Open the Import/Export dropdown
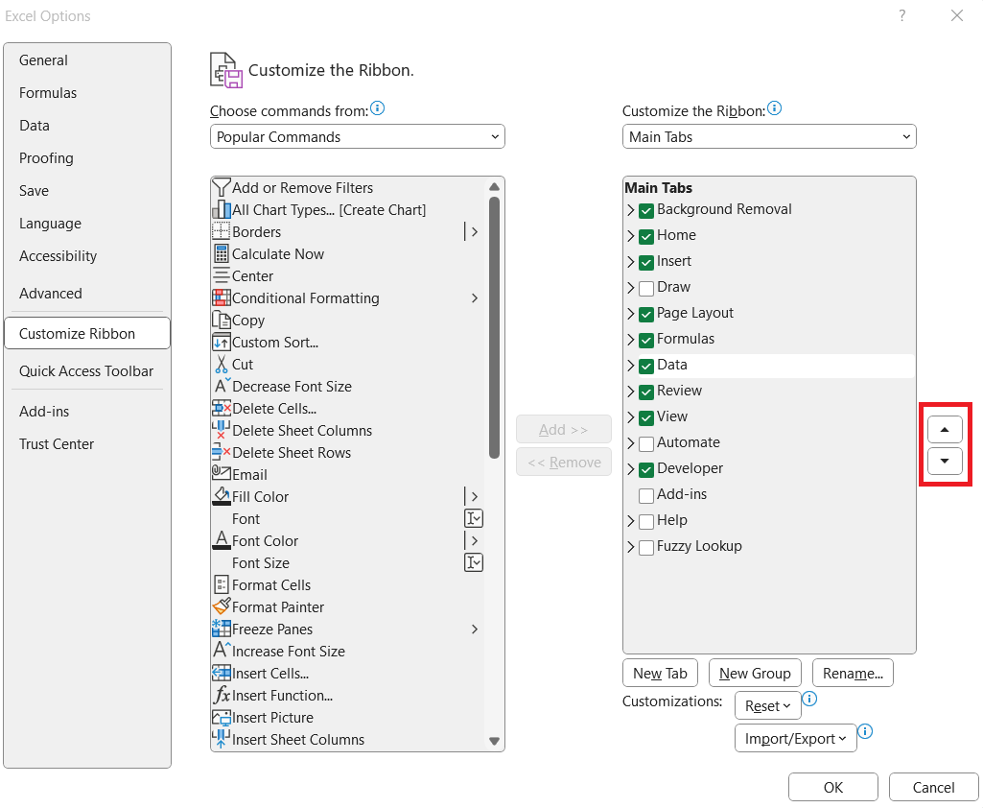Image resolution: width=983 pixels, height=808 pixels. point(796,738)
